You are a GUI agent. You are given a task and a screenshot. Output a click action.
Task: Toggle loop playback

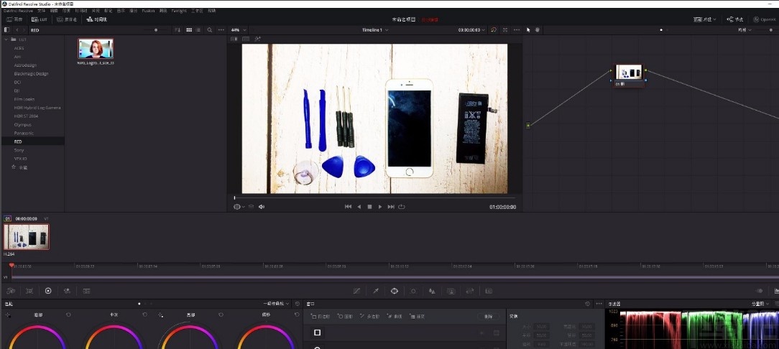[x=402, y=207]
